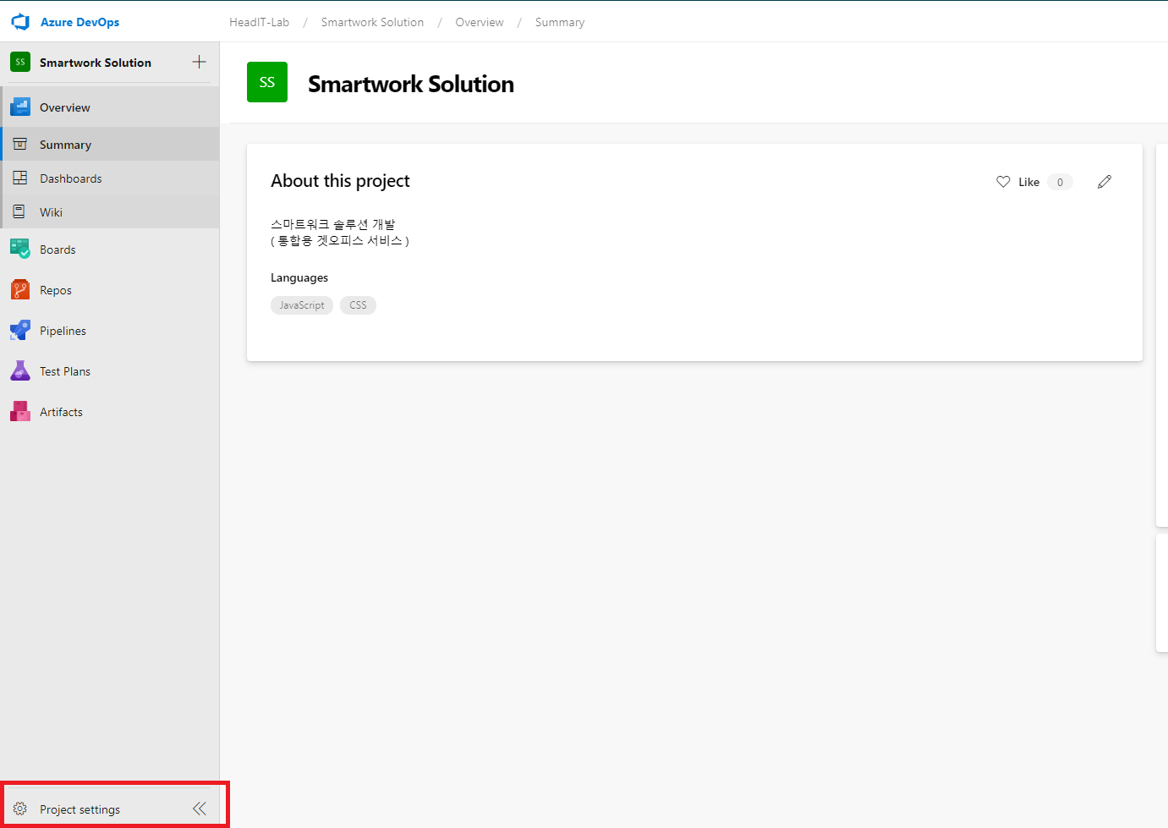Click the like count badge showing 0
This screenshot has height=828, width=1168.
[x=1060, y=182]
